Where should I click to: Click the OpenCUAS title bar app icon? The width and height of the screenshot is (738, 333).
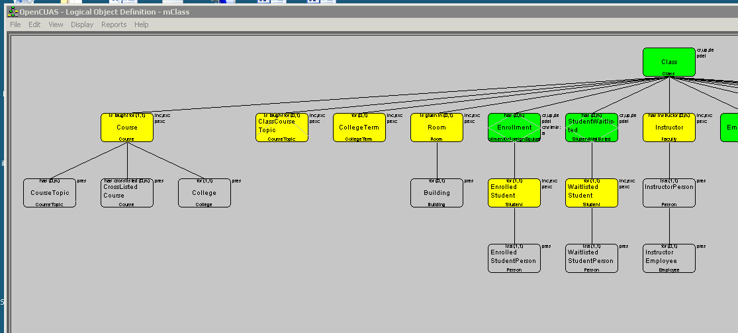[12, 11]
